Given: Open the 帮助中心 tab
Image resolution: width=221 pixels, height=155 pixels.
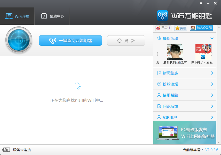Looking at the screenshot, I should (52, 16).
